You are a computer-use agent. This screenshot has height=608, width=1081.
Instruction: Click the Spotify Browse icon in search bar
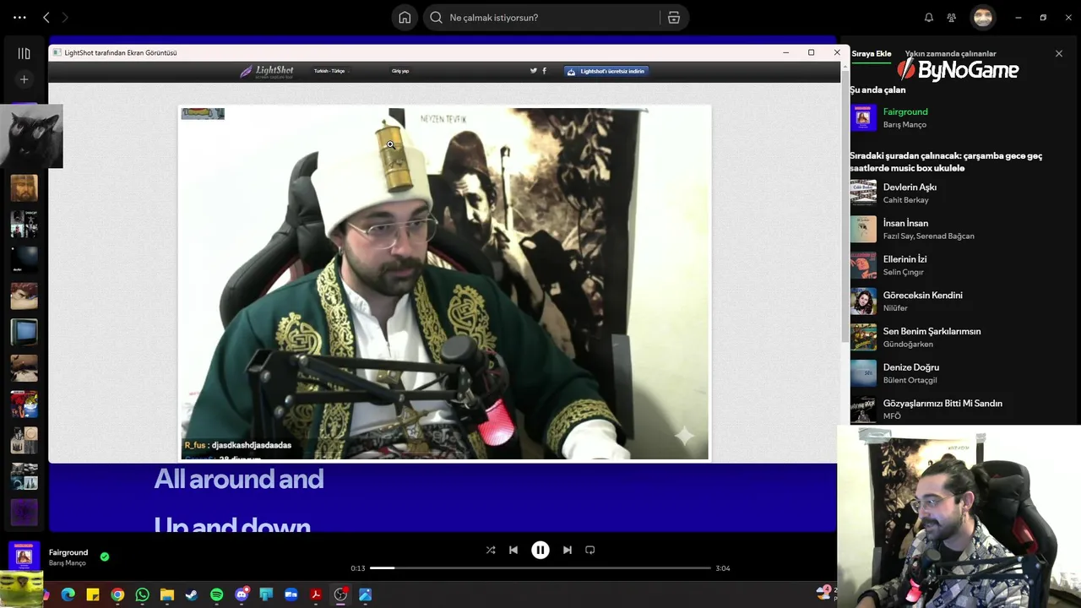pos(673,18)
